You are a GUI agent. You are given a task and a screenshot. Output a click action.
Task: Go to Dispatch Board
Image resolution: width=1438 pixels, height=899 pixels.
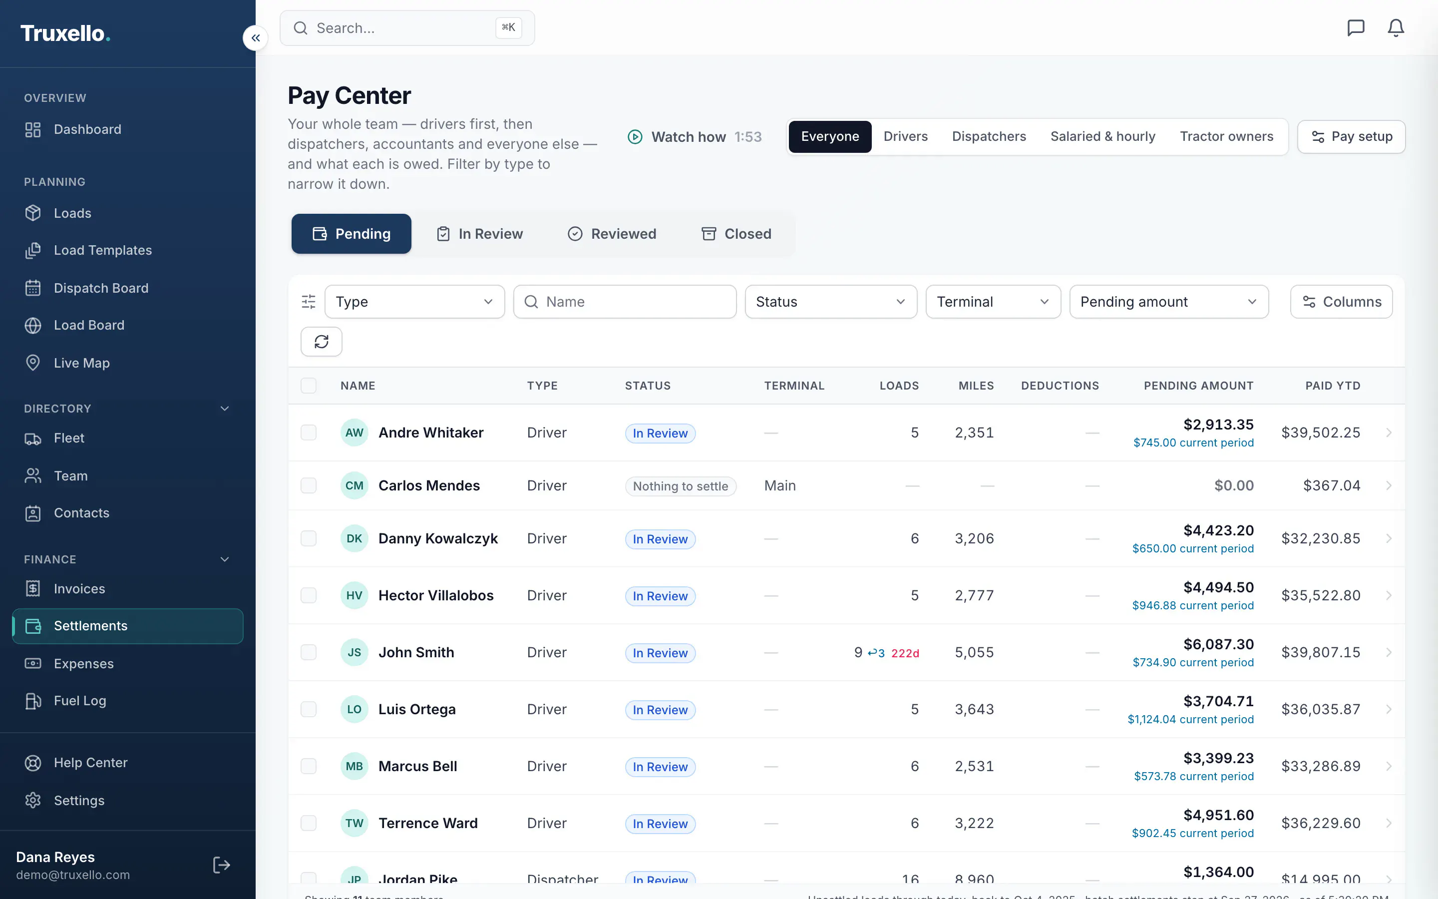tap(128, 288)
